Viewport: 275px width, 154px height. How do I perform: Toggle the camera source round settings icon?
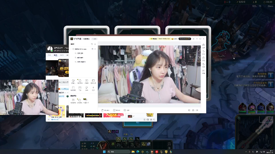[x=95, y=49]
